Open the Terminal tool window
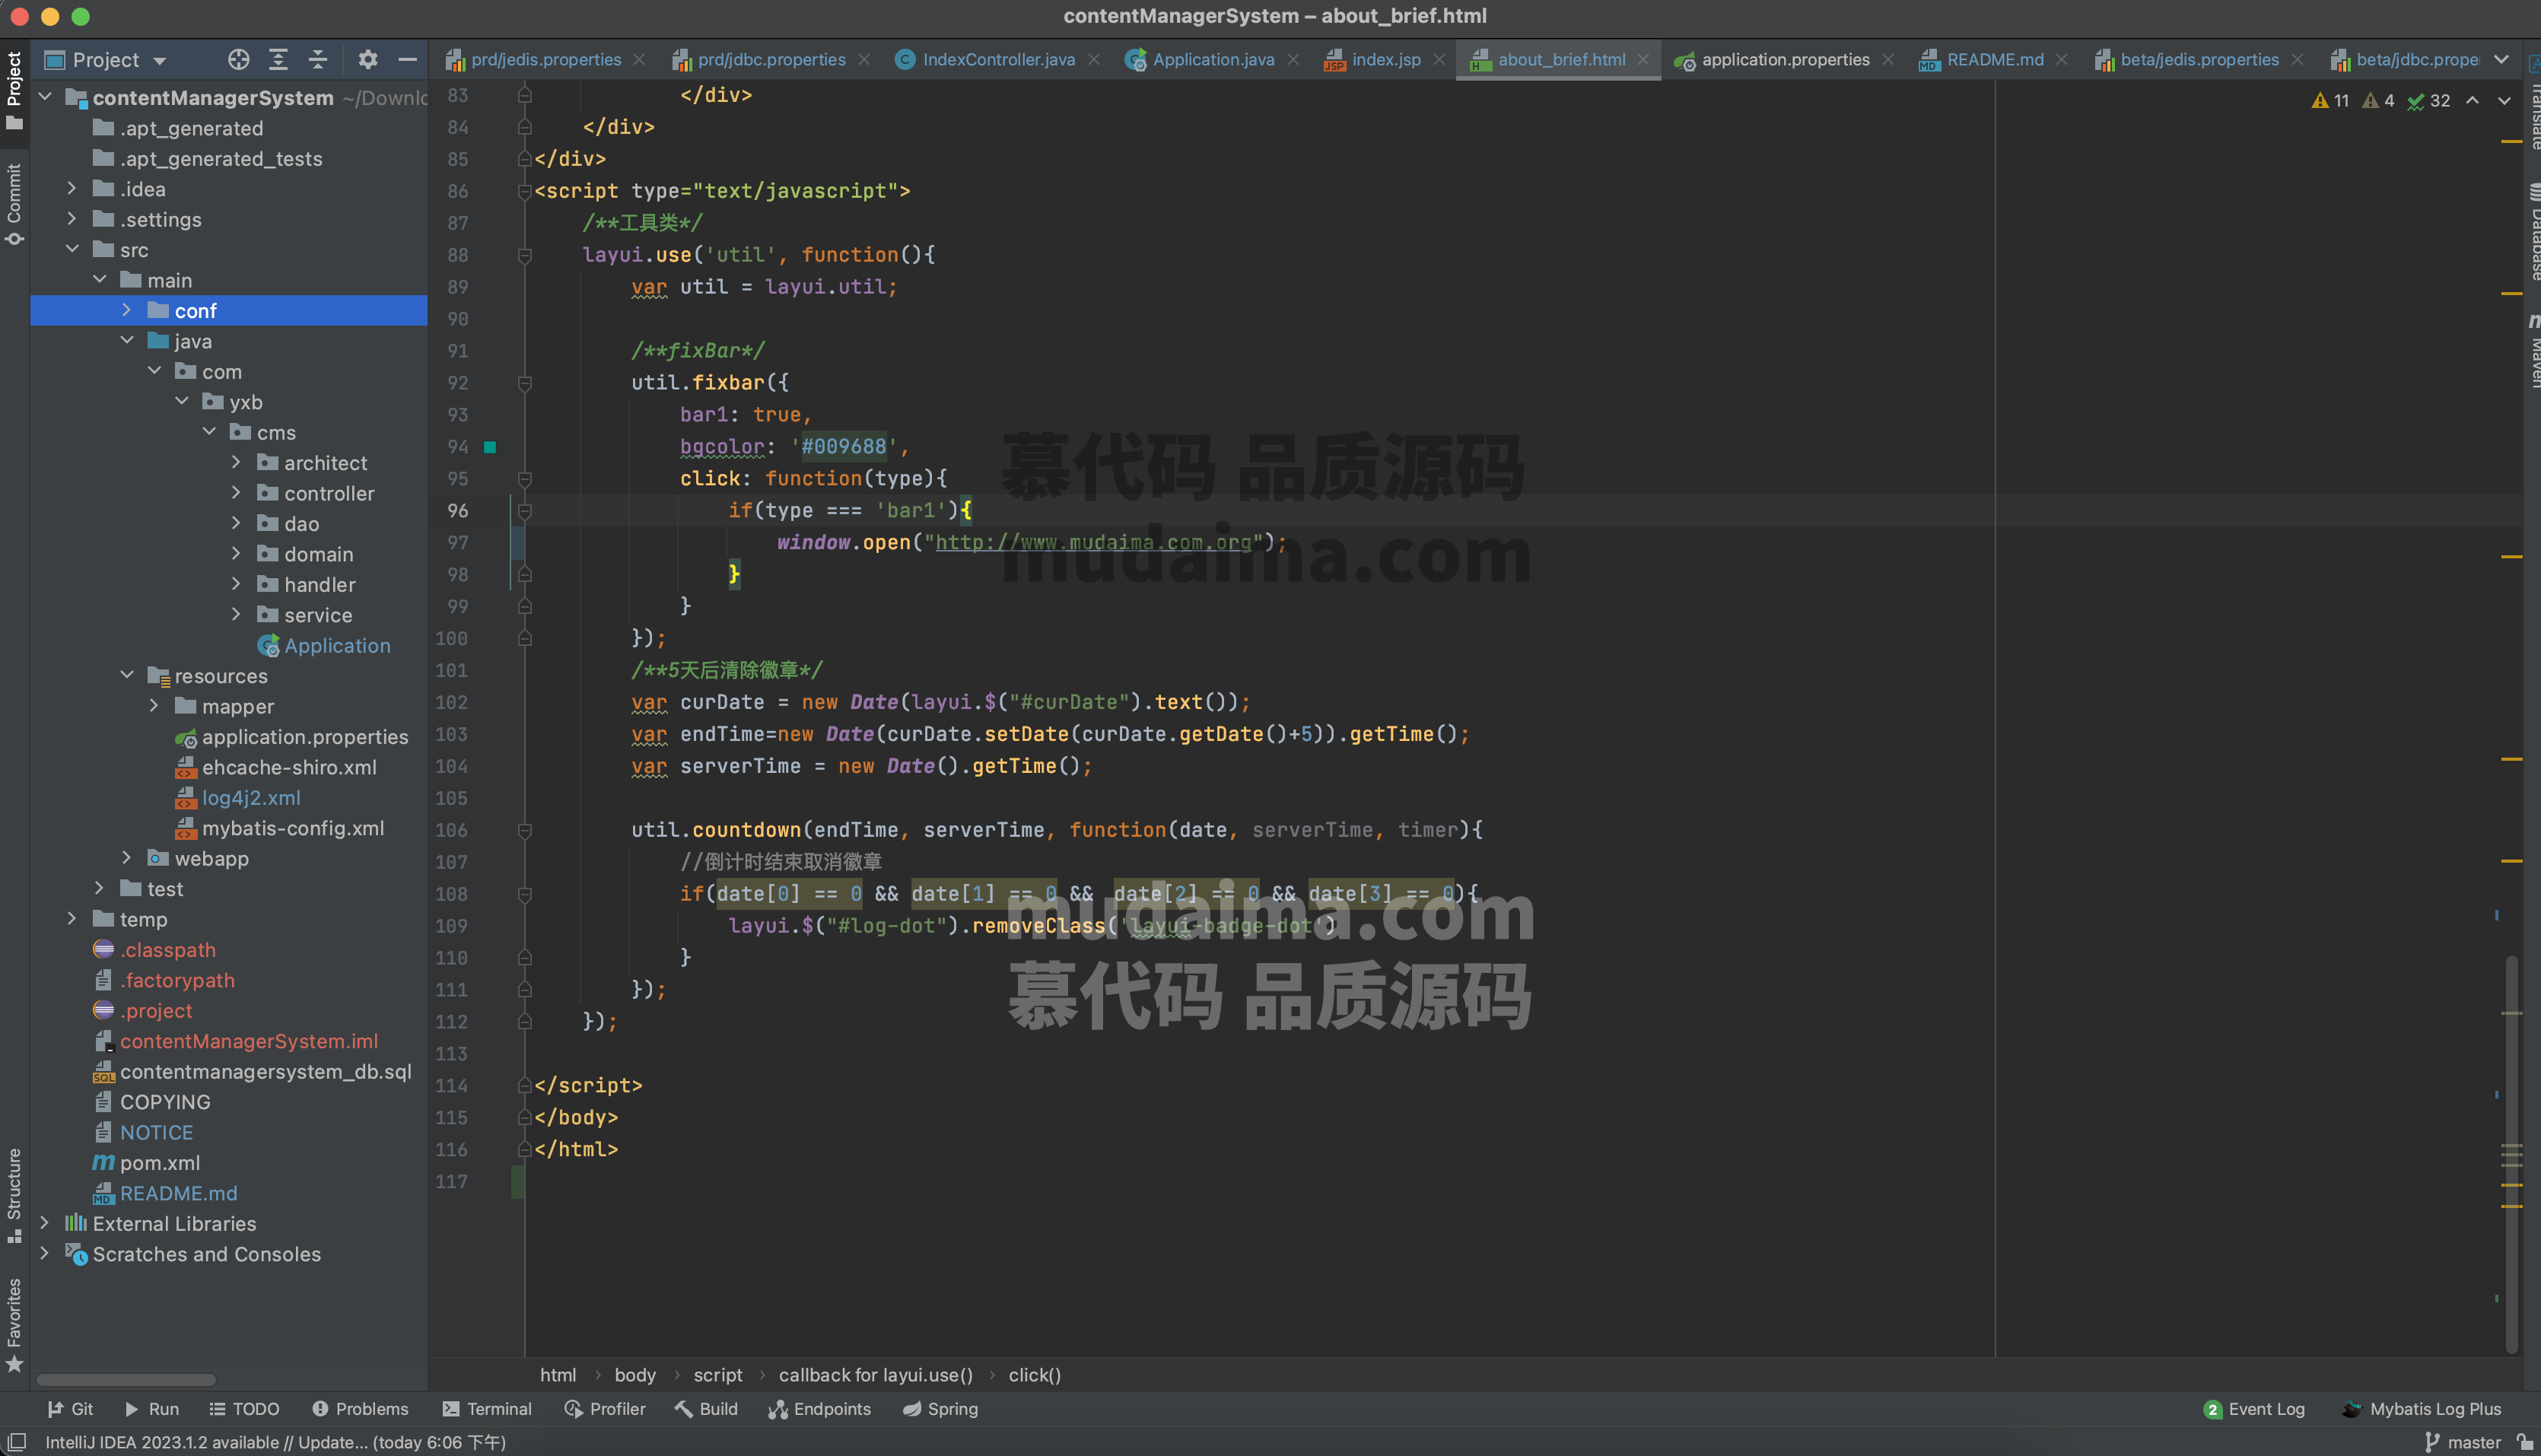This screenshot has width=2541, height=1456. pyautogui.click(x=487, y=1408)
